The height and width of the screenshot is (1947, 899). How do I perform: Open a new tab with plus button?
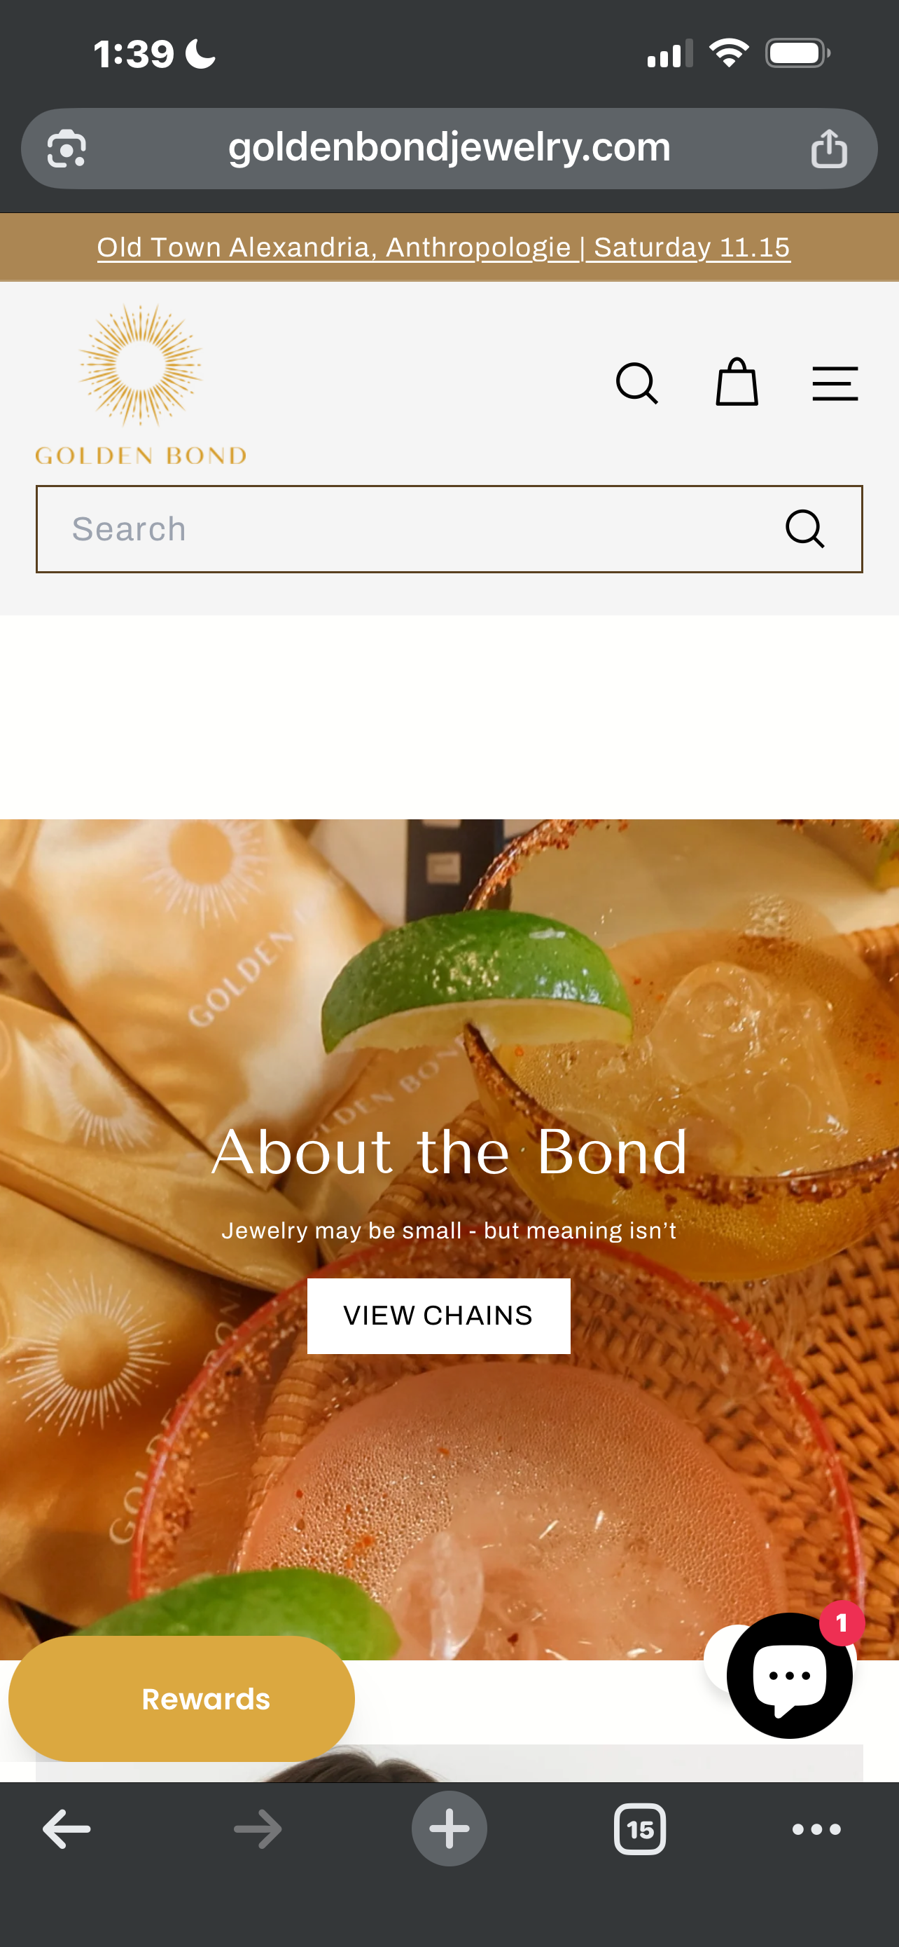tap(449, 1829)
